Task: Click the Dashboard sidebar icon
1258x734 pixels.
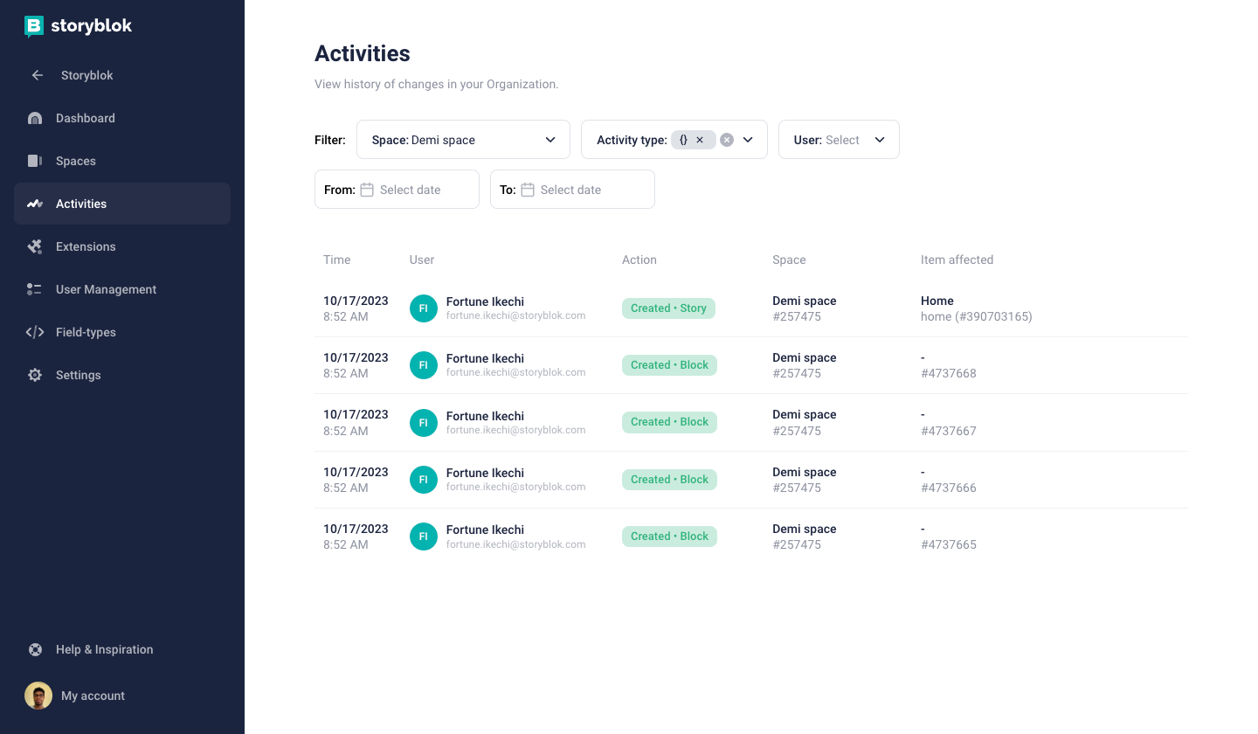Action: click(x=35, y=118)
